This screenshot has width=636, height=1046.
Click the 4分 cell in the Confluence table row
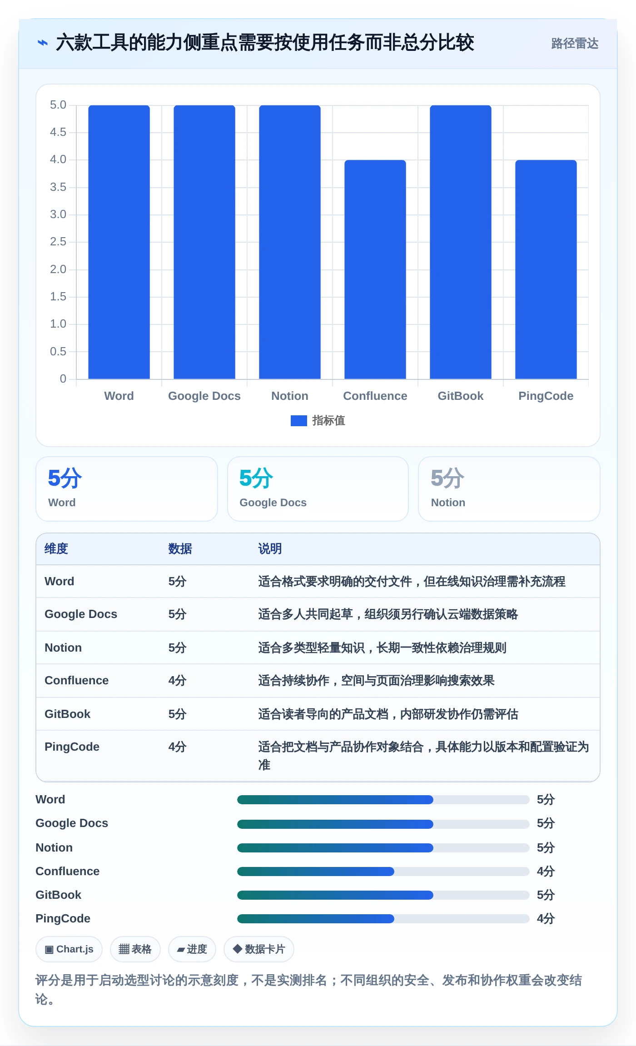point(178,681)
